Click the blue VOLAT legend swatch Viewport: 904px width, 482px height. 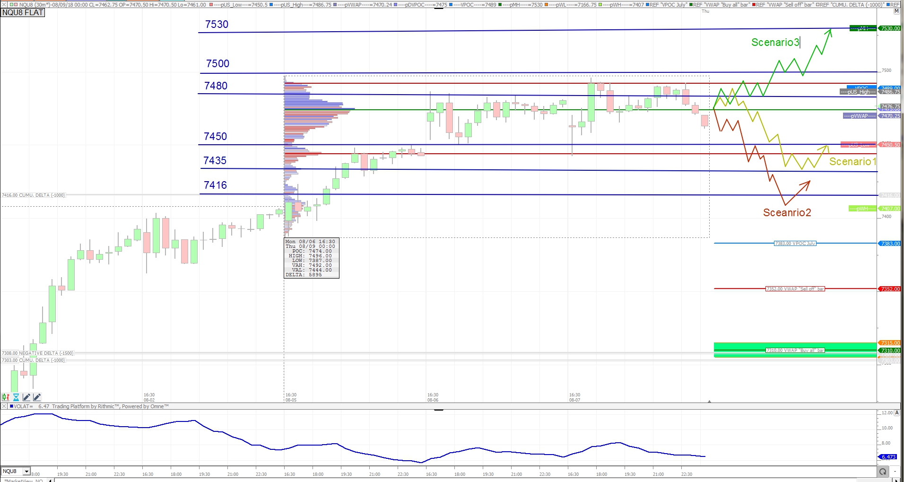11,406
